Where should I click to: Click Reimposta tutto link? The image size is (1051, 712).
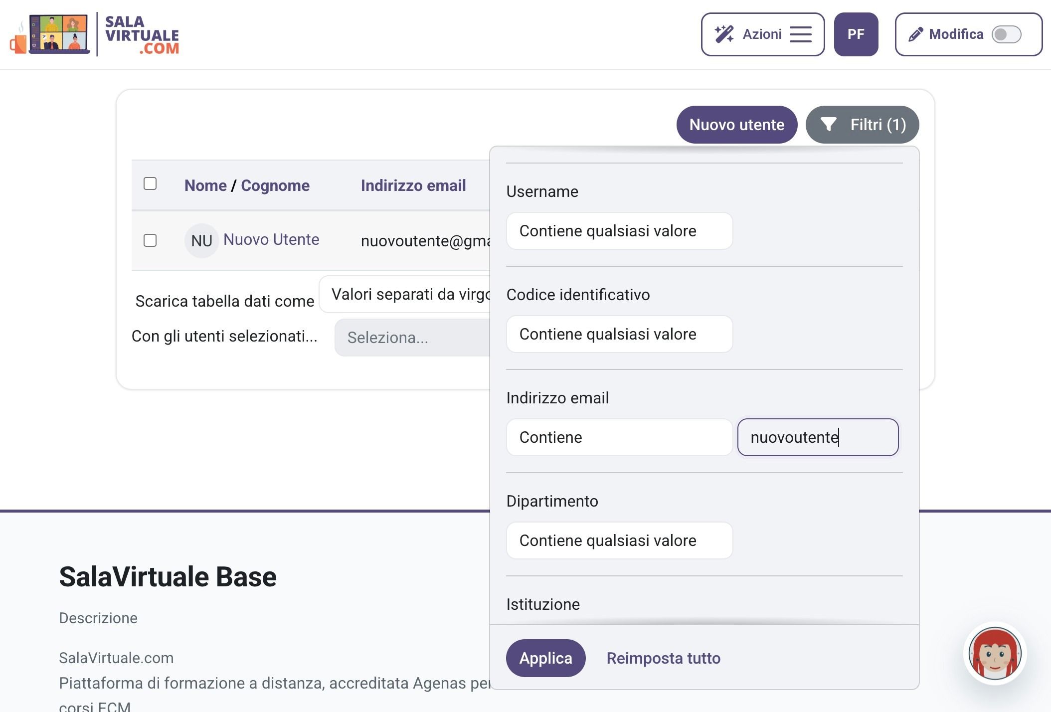pos(663,658)
